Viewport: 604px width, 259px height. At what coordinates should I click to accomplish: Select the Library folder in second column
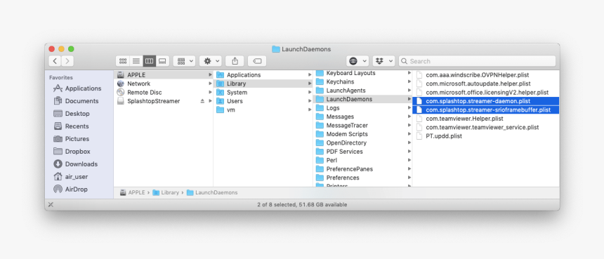click(263, 84)
